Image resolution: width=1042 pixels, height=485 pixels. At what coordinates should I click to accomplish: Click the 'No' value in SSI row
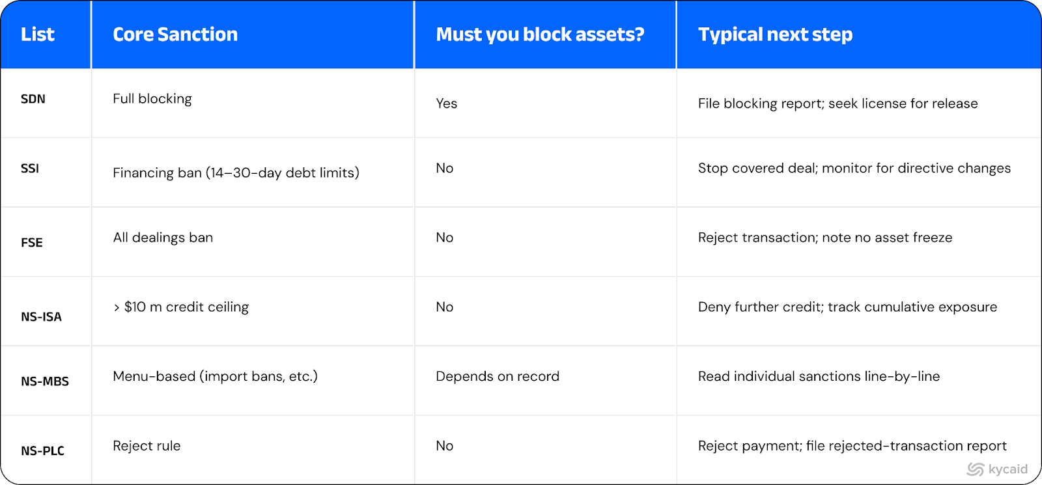pyautogui.click(x=445, y=168)
